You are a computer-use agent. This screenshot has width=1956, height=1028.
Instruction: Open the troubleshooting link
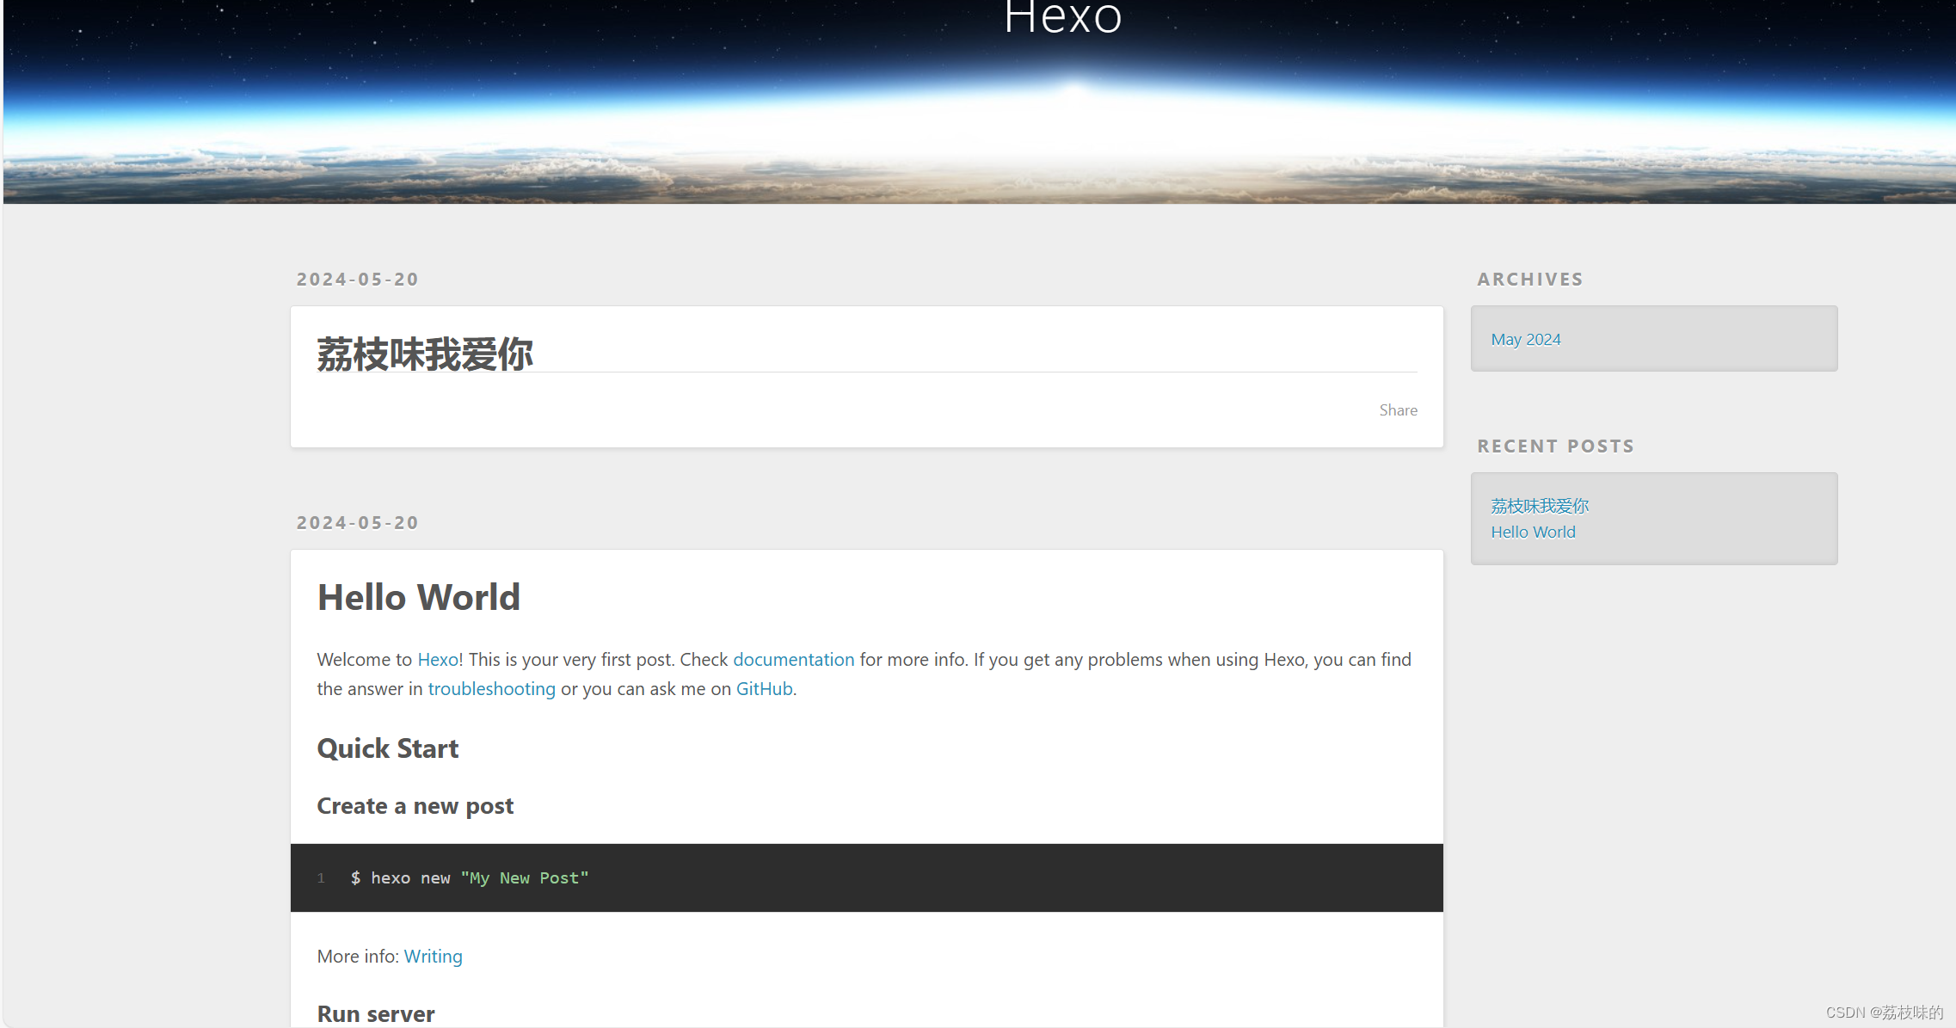pyautogui.click(x=491, y=688)
